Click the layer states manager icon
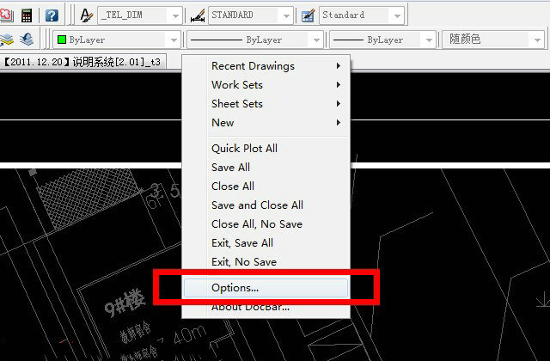The image size is (550, 361). (7, 40)
